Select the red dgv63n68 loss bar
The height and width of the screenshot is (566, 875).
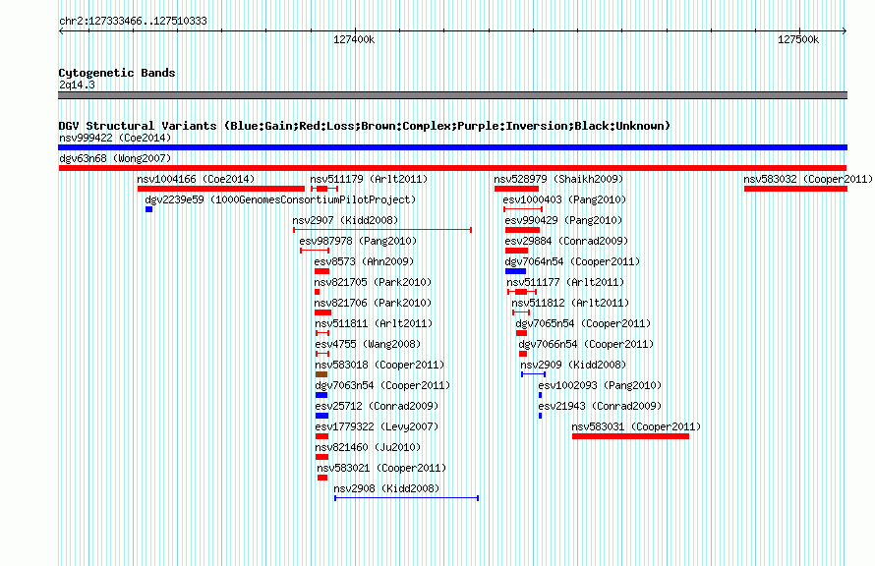(x=452, y=168)
